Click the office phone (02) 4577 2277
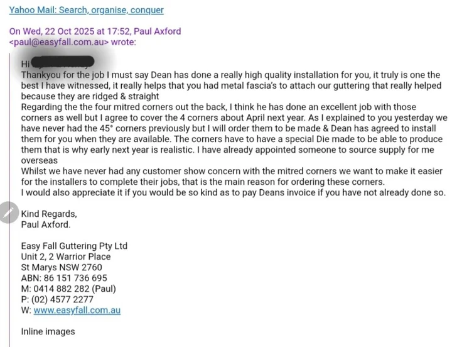 tap(62, 299)
